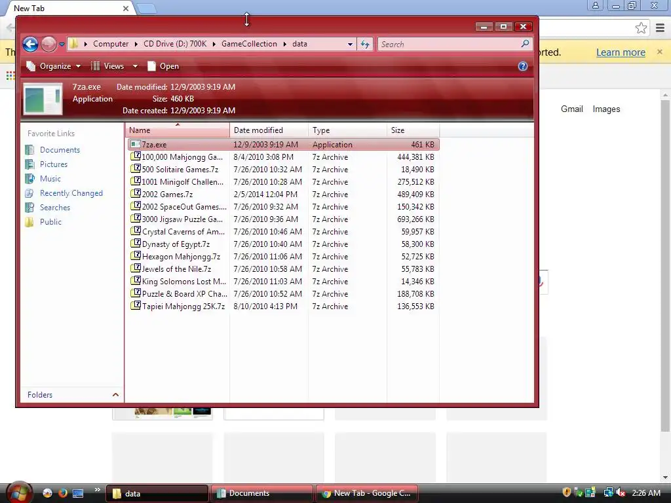Screen dimensions: 671x503
Task: Select Computer in the address breadcrumb
Action: coord(111,44)
